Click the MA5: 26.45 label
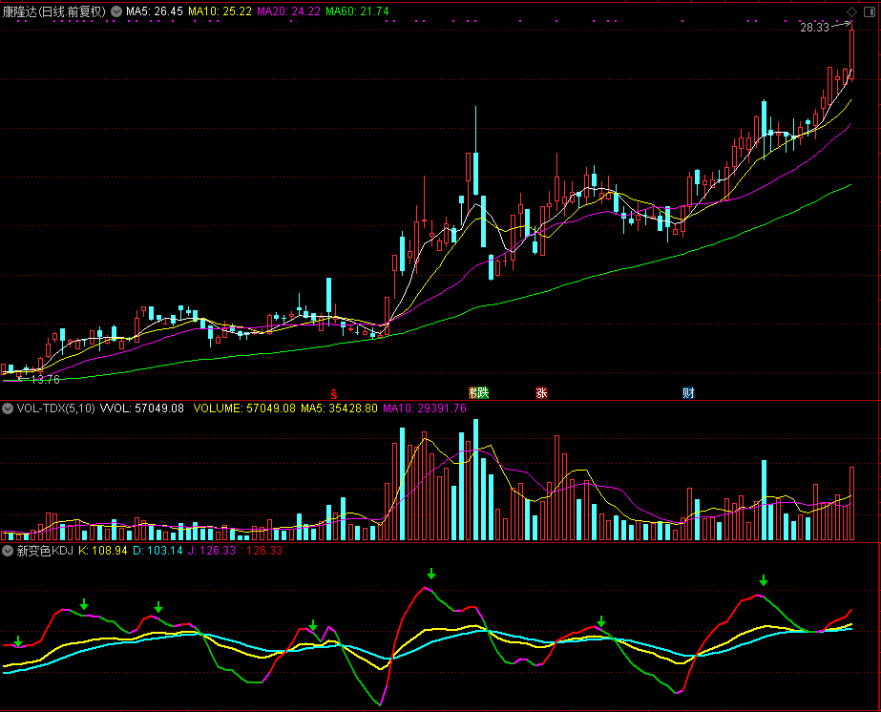 154,11
